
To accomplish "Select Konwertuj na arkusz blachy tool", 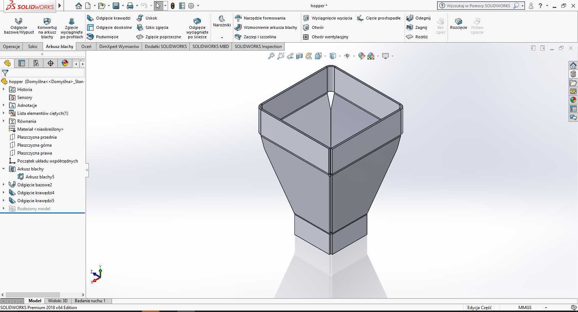I will pyautogui.click(x=47, y=28).
